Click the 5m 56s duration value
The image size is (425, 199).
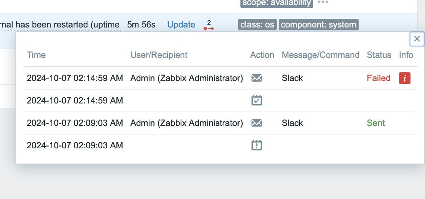(x=141, y=25)
